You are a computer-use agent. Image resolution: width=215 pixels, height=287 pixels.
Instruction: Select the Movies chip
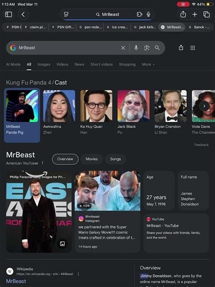point(92,159)
